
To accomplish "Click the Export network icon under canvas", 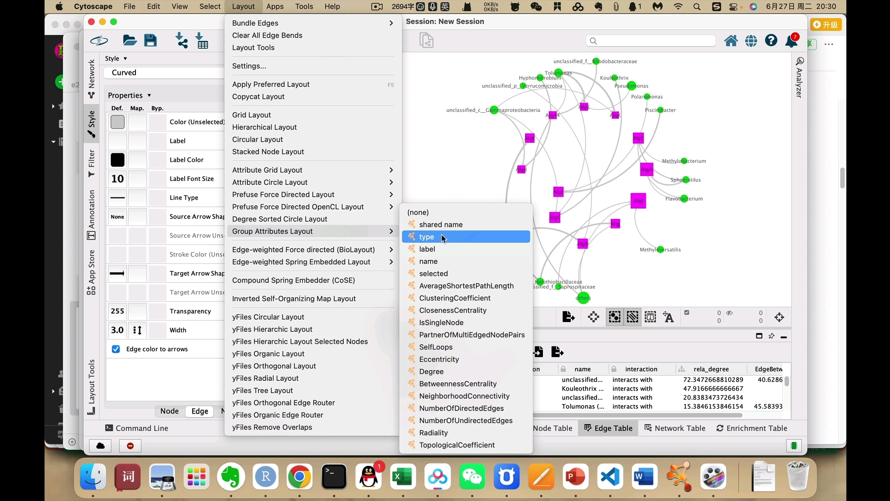I will tap(568, 317).
